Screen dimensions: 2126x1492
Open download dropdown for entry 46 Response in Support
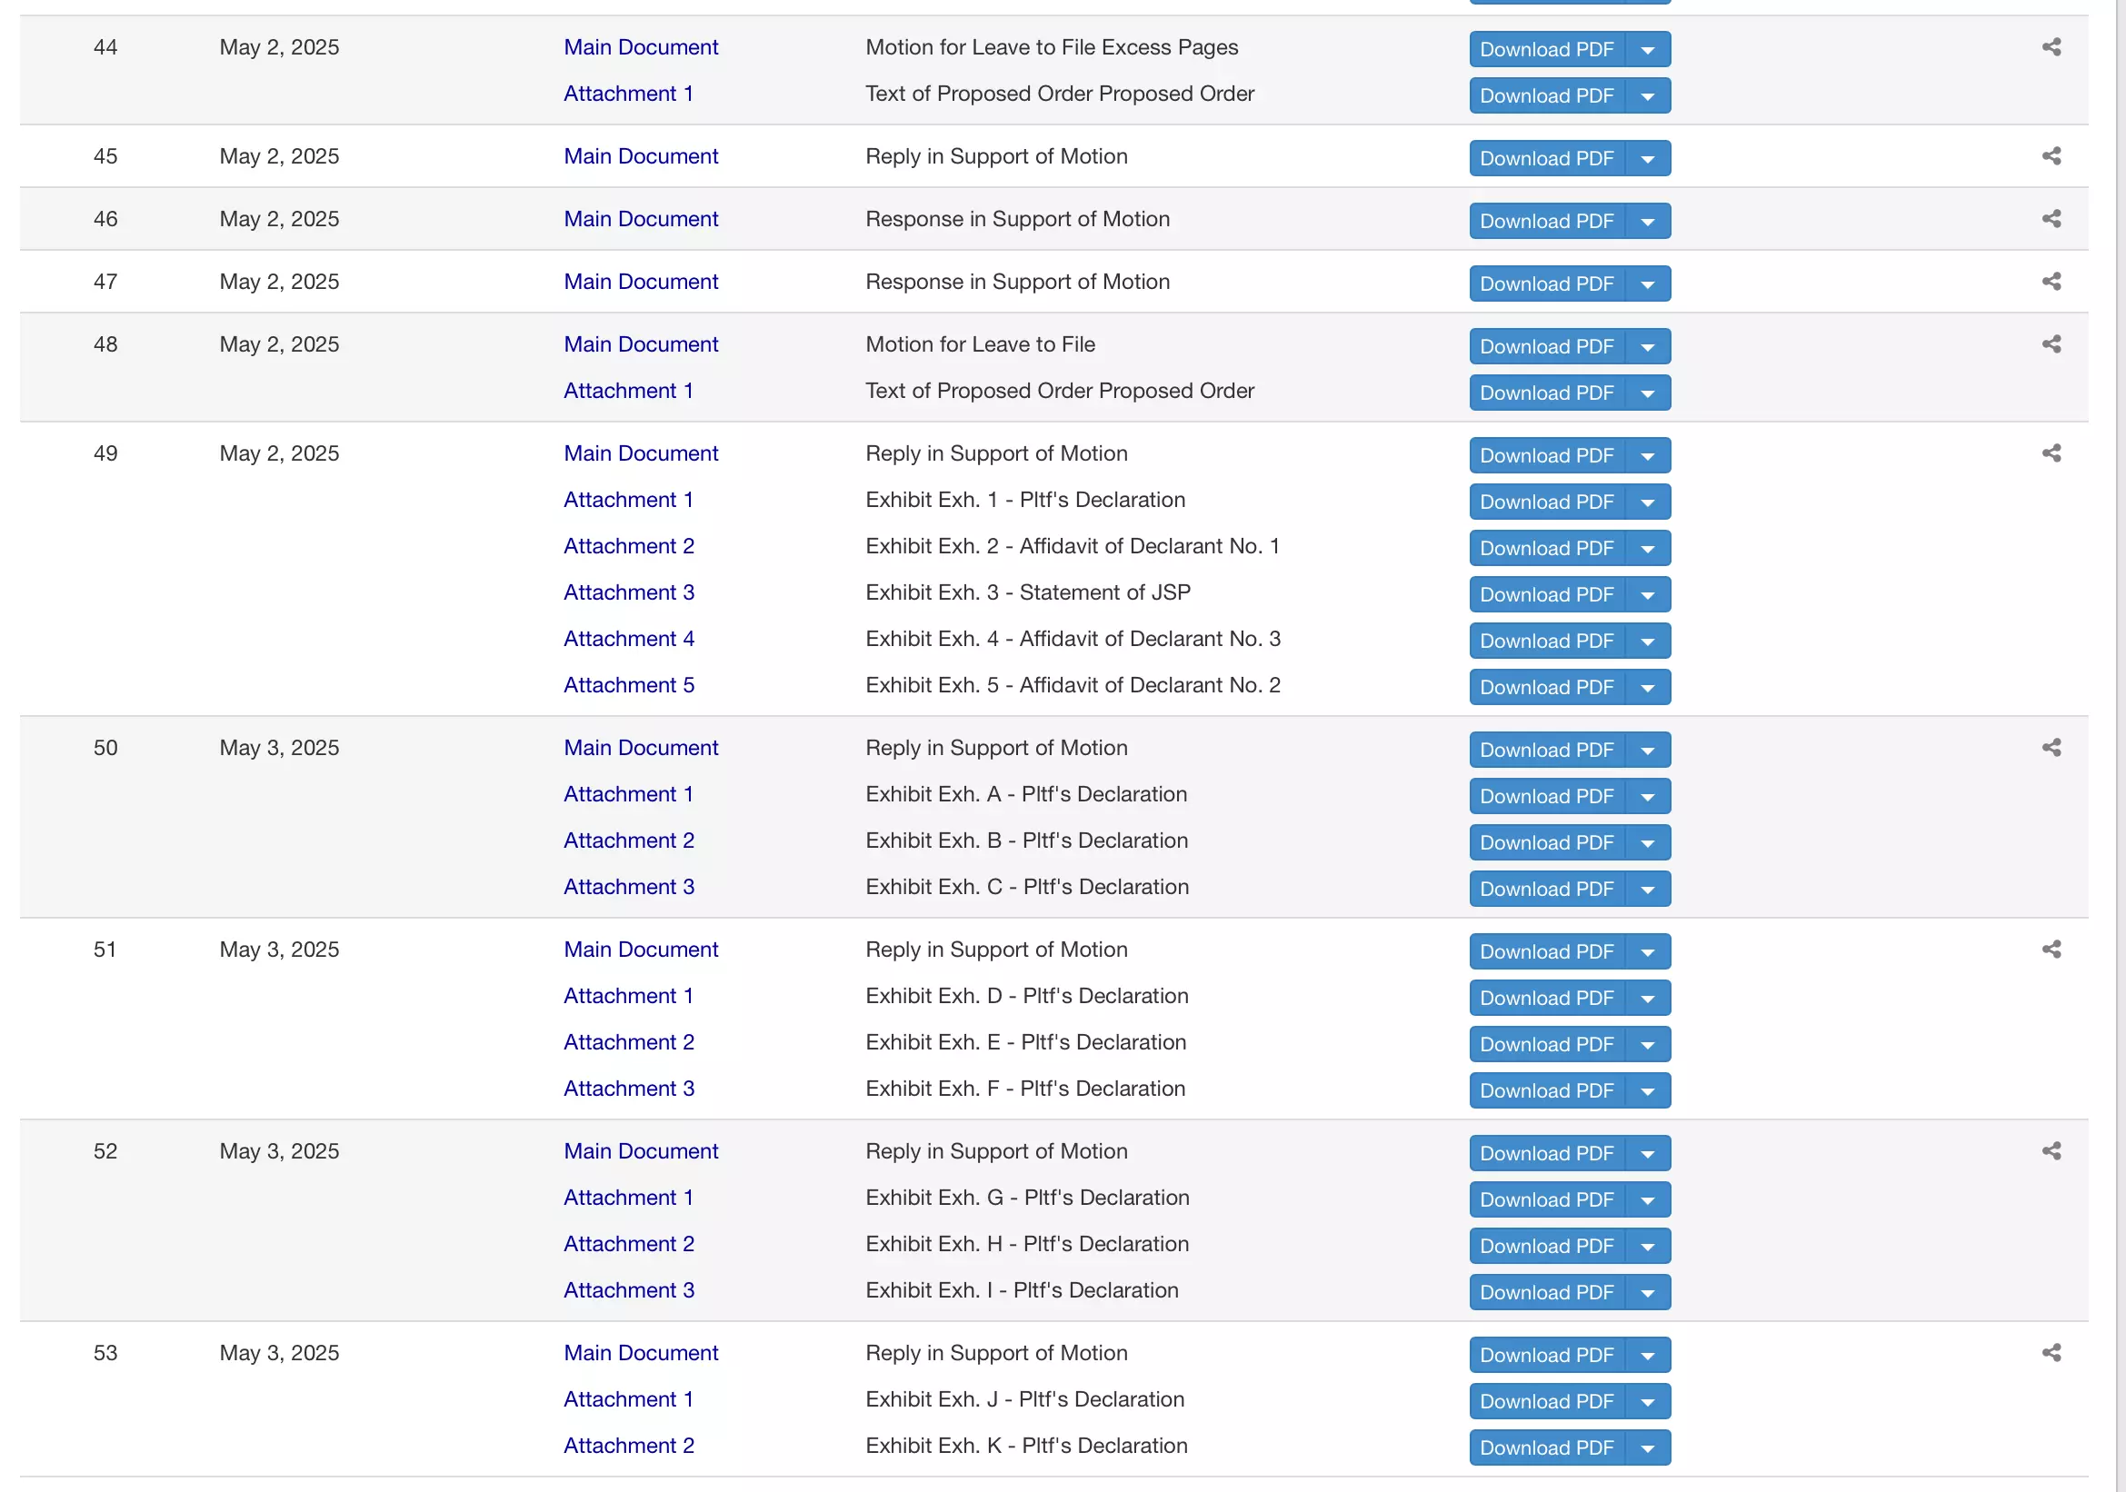coord(1647,222)
